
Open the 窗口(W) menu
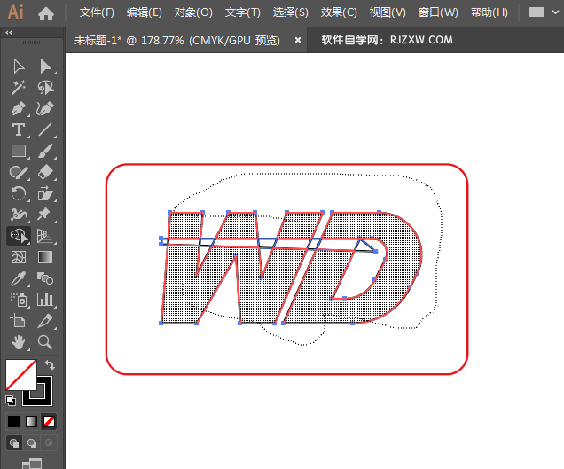pyautogui.click(x=438, y=12)
